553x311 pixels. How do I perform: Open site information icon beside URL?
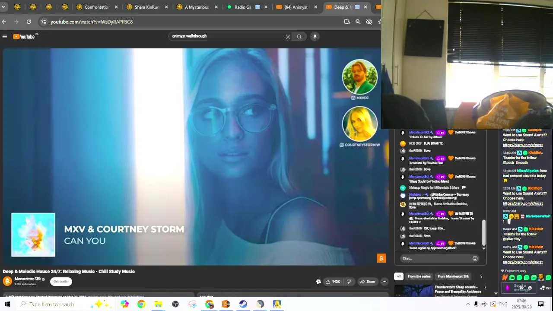coord(43,22)
